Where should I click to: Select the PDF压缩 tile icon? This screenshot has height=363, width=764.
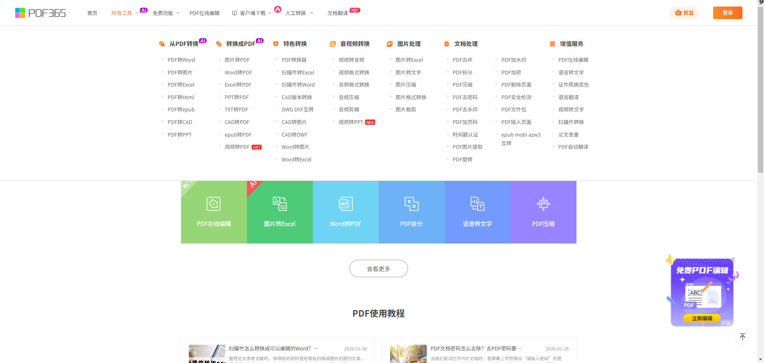[543, 204]
